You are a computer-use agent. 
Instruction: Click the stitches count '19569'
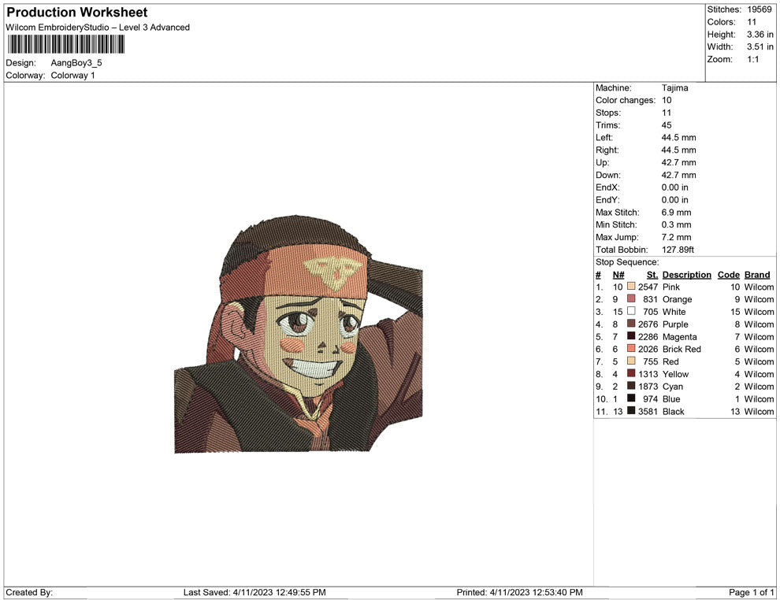tap(759, 9)
